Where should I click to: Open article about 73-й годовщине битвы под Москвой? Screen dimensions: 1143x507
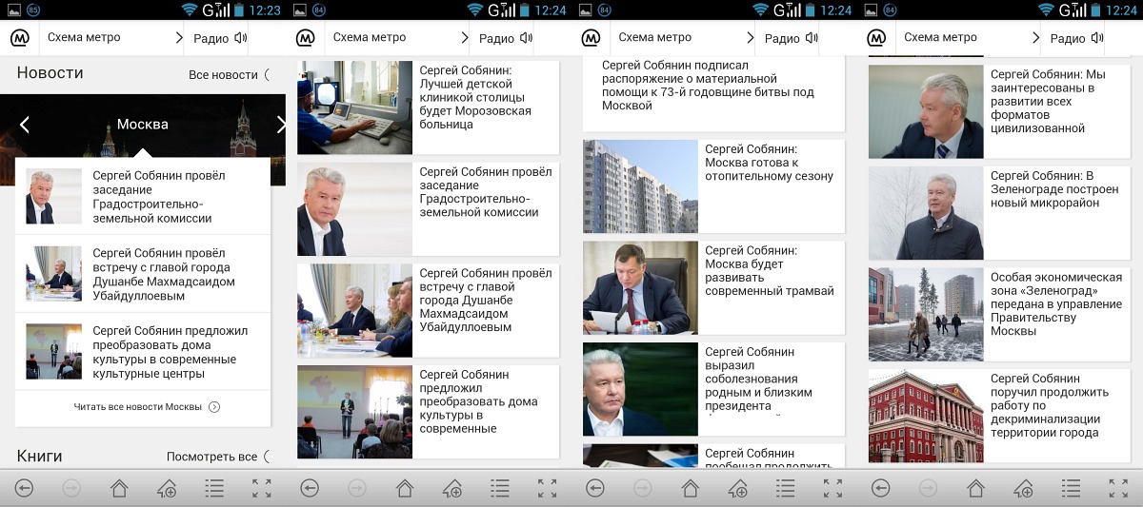coord(713,93)
